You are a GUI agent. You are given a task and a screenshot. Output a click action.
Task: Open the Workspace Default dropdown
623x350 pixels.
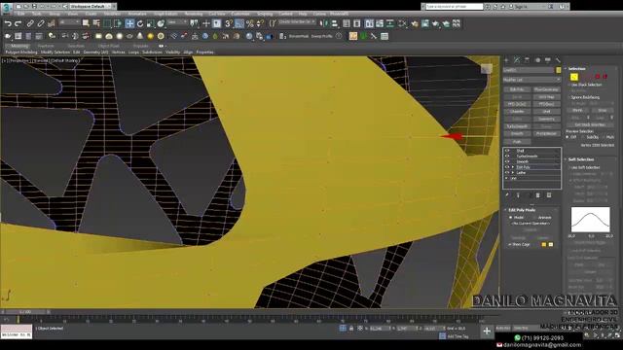point(91,7)
